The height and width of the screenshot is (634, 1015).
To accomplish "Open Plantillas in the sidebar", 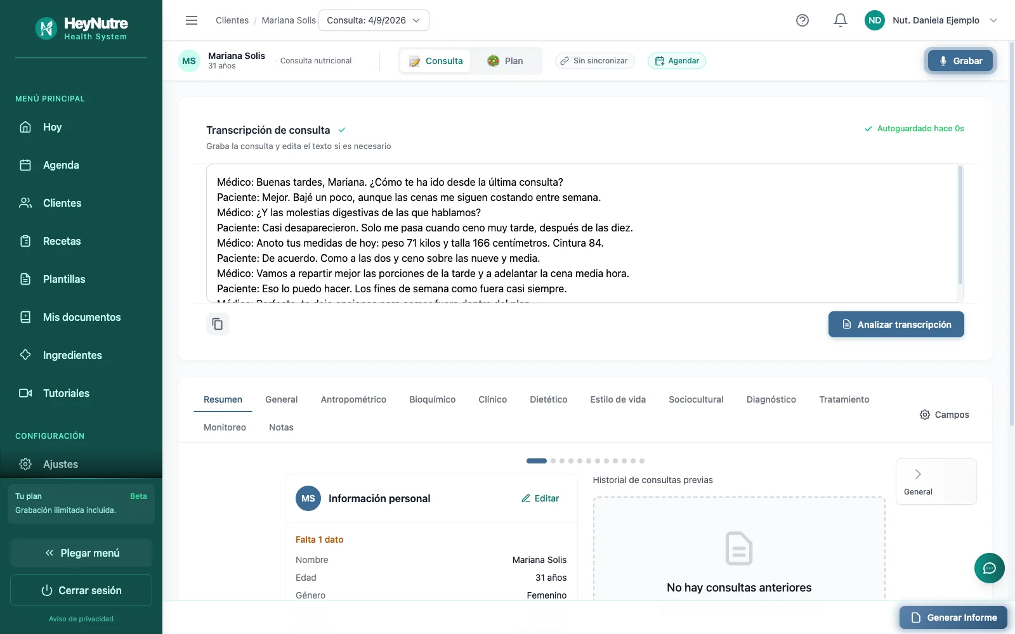I will coord(81,279).
